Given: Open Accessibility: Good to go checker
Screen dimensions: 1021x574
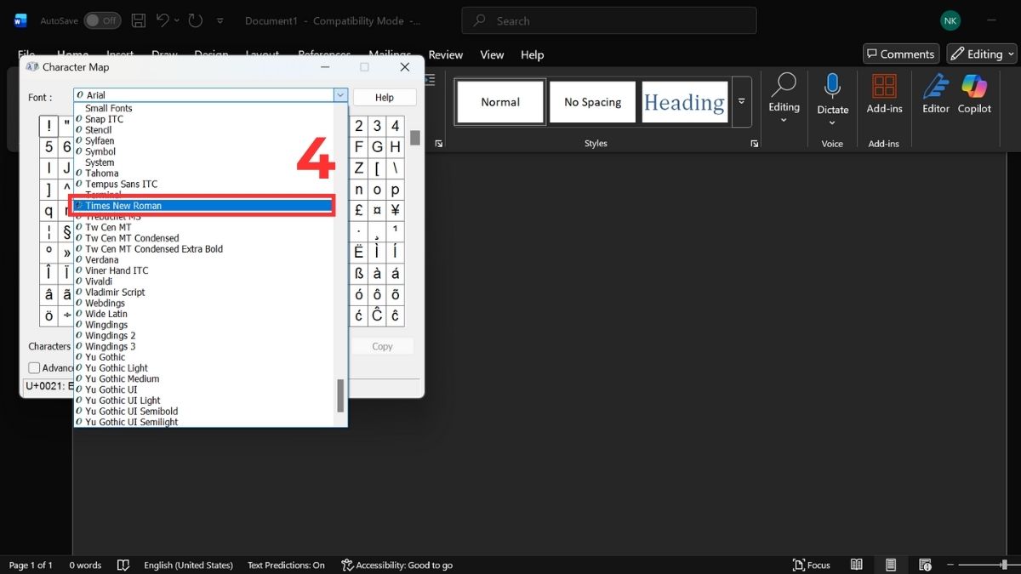Looking at the screenshot, I should 396,565.
